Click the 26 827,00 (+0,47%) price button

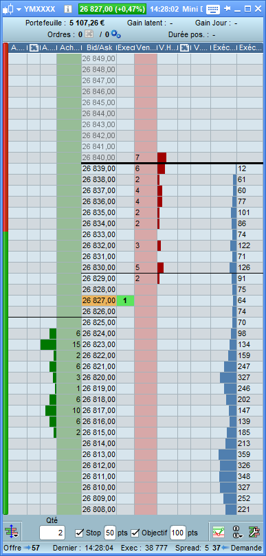[112, 9]
